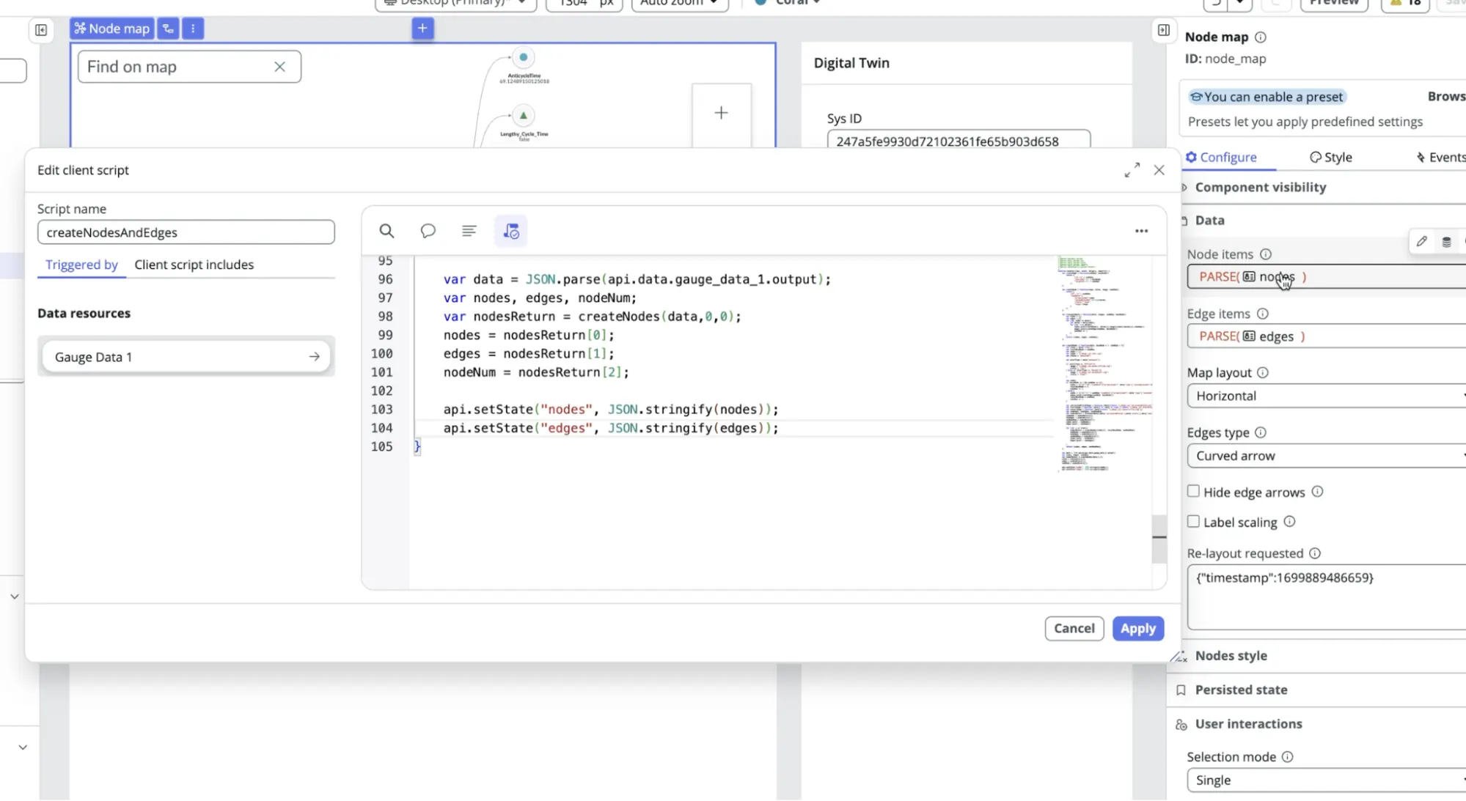This screenshot has height=801, width=1466.
Task: Open the three-dots menu in script editor
Action: tap(1141, 231)
